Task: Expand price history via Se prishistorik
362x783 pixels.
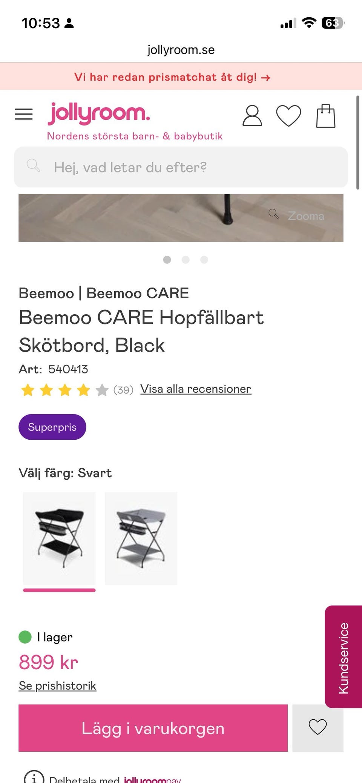Action: pyautogui.click(x=57, y=685)
